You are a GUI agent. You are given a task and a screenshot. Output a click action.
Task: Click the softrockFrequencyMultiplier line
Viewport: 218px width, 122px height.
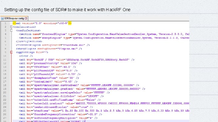[58, 118]
